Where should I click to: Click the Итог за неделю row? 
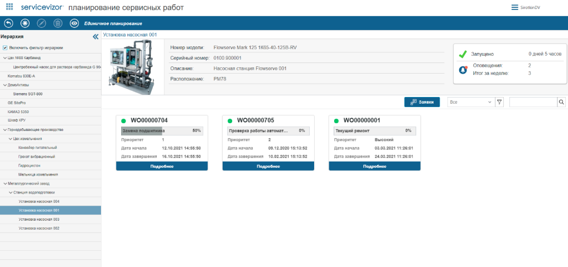click(x=502, y=73)
